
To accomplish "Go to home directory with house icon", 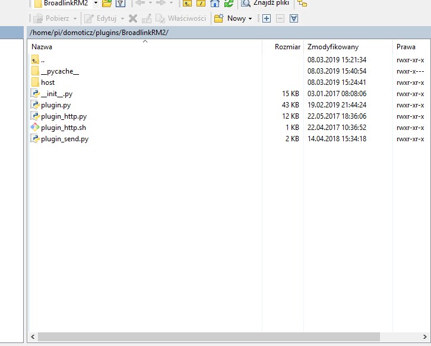I will pyautogui.click(x=215, y=4).
